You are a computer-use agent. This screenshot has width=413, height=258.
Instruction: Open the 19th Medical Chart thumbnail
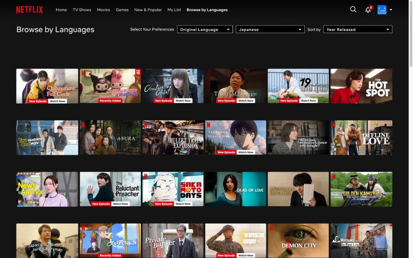pos(299,86)
